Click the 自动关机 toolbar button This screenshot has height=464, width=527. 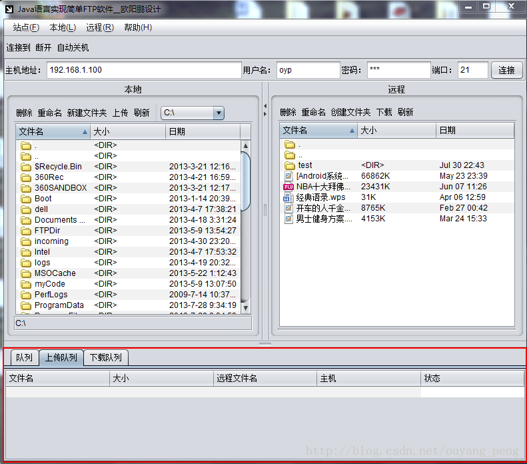click(73, 47)
